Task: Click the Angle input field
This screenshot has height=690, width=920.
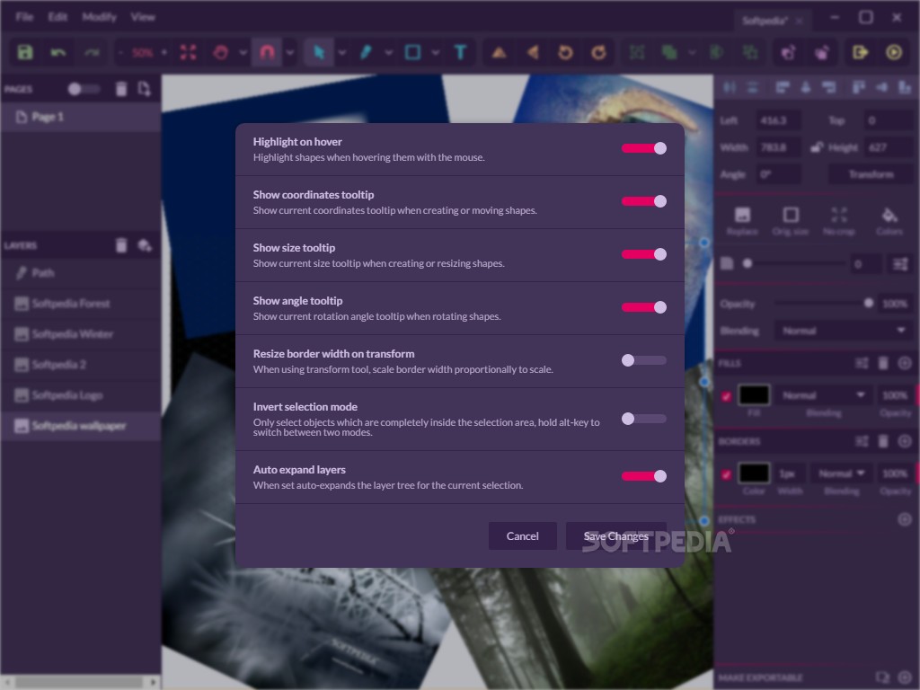Action: click(779, 174)
